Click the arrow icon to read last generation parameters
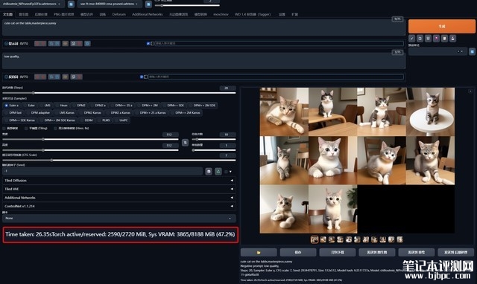This screenshot has width=477, height=284. click(x=411, y=39)
